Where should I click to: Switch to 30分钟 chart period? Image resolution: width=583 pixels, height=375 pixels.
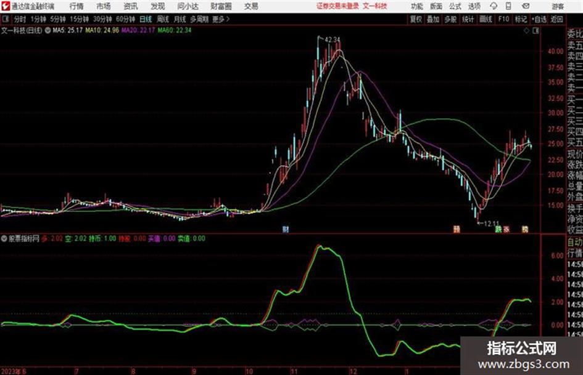(x=102, y=19)
